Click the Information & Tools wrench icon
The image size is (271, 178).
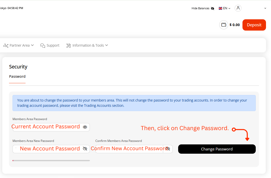coord(69,45)
